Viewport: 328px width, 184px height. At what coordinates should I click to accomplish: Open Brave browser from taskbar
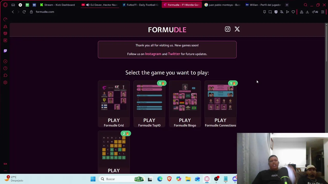point(169,179)
